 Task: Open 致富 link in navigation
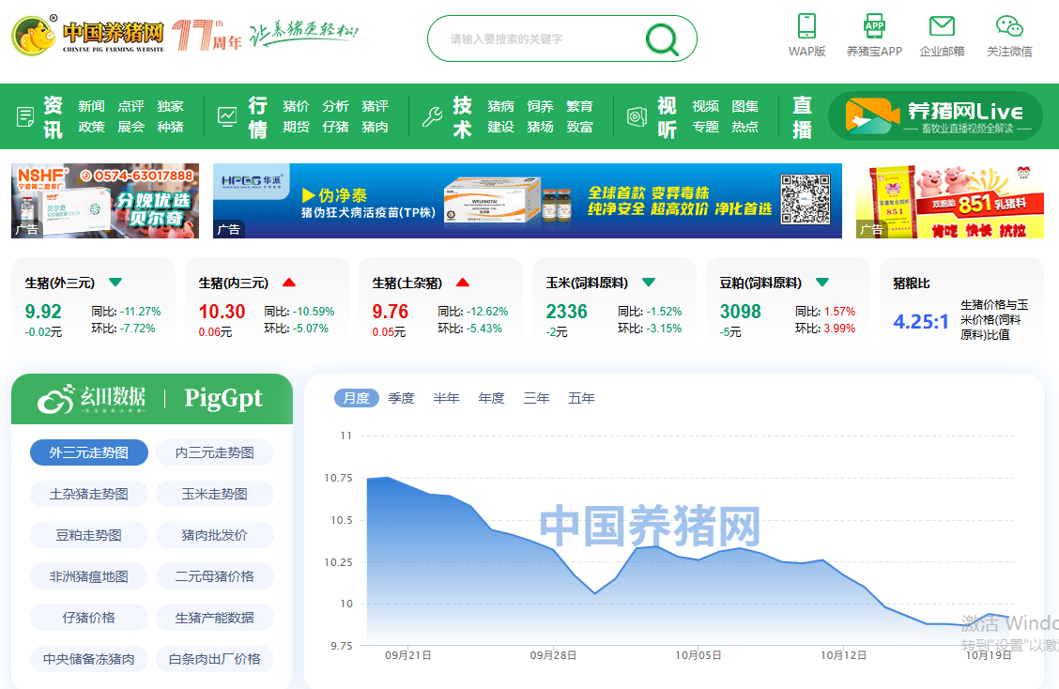579,127
